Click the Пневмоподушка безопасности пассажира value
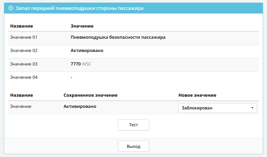Screen dimensions: 267x157 click(x=118, y=37)
